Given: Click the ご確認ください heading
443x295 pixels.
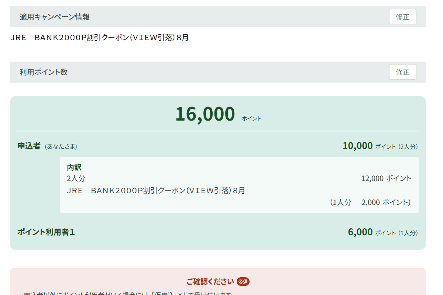Looking at the screenshot, I should (x=210, y=282).
